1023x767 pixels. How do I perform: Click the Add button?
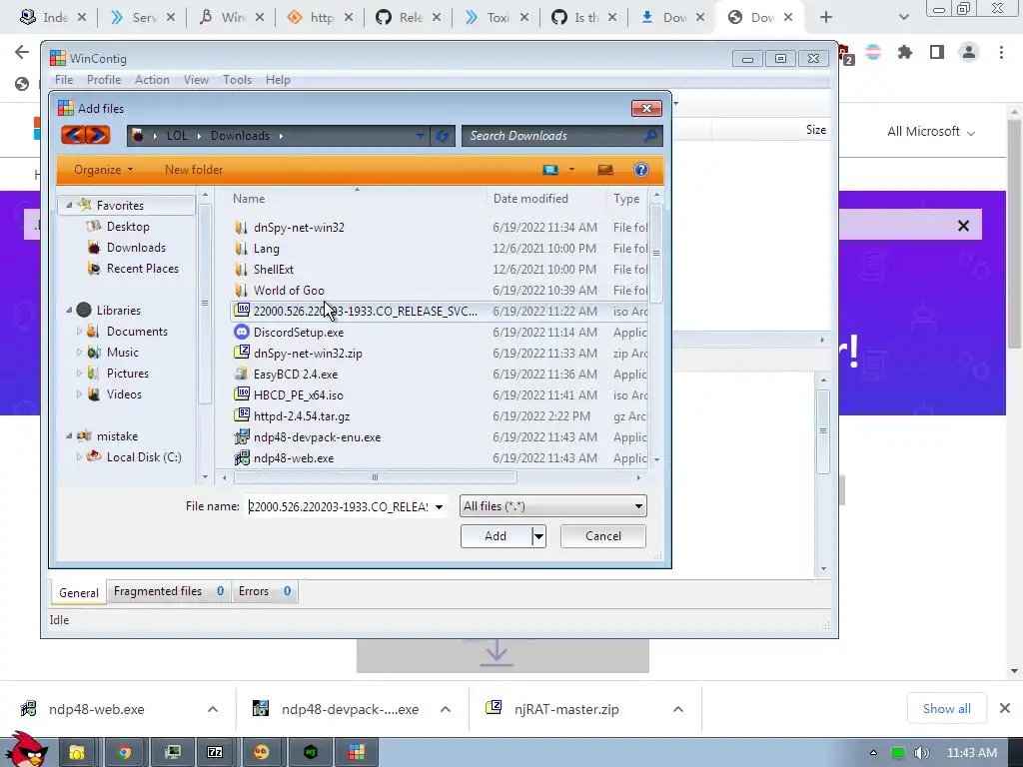496,536
